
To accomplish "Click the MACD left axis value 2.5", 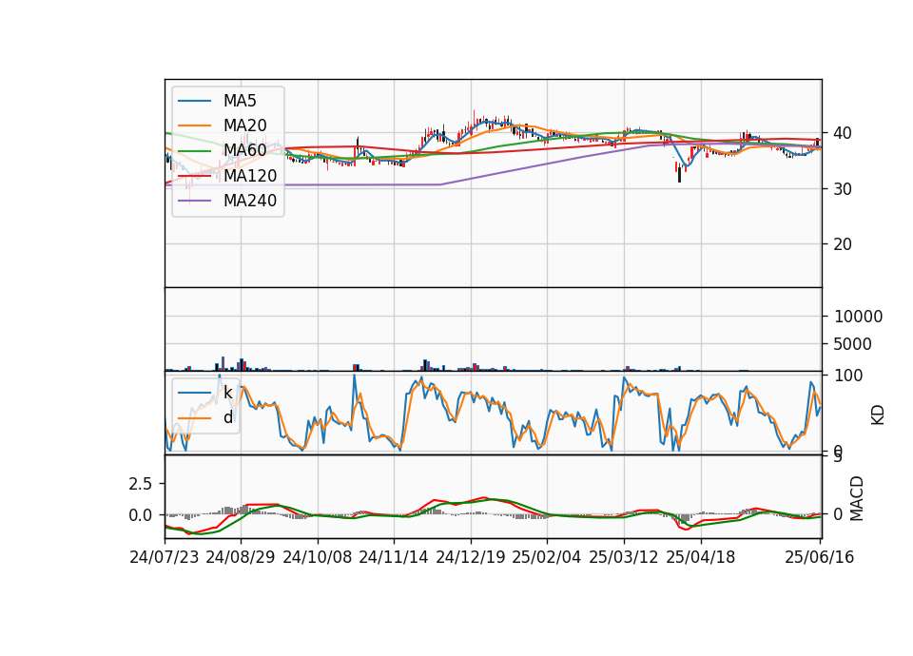I will pos(141,484).
